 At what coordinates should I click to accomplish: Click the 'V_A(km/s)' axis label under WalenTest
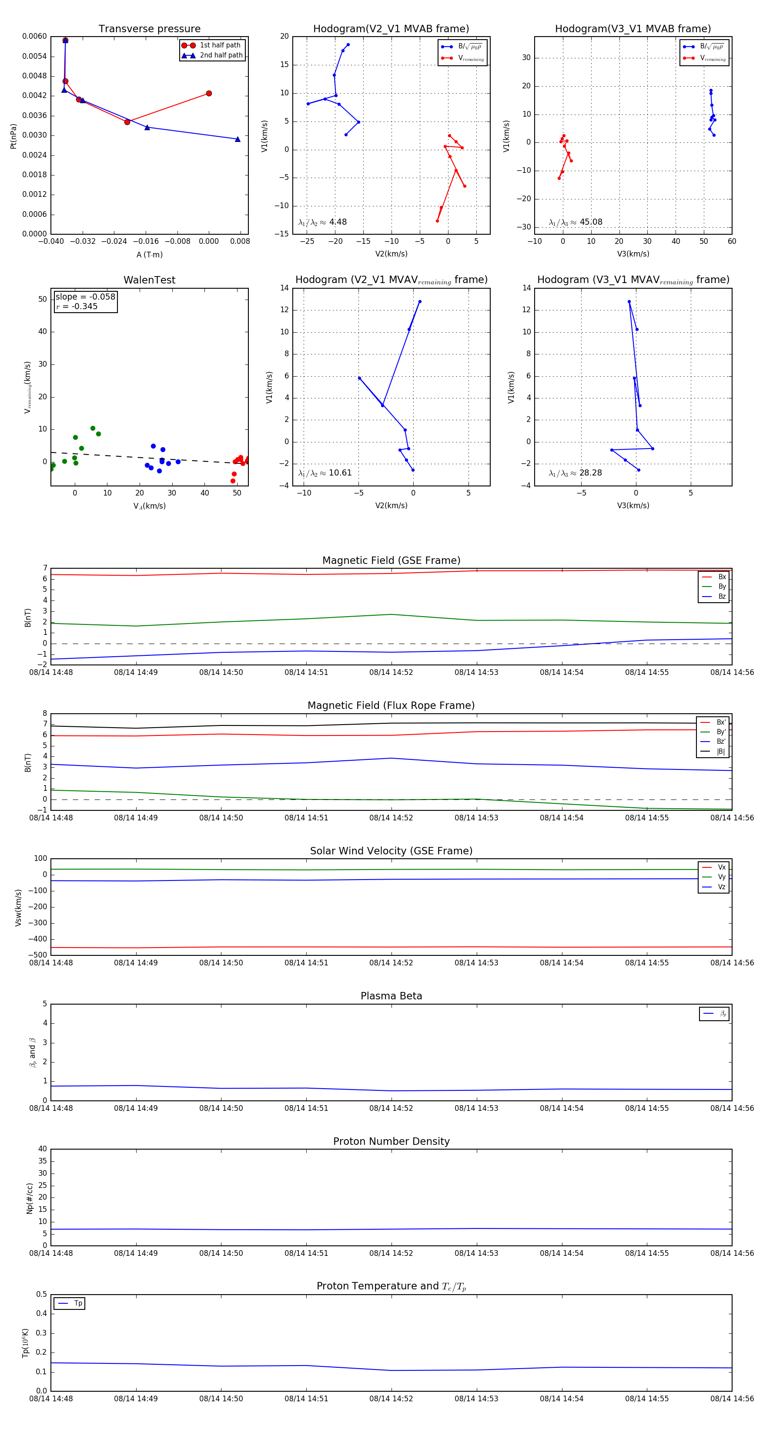click(x=149, y=506)
